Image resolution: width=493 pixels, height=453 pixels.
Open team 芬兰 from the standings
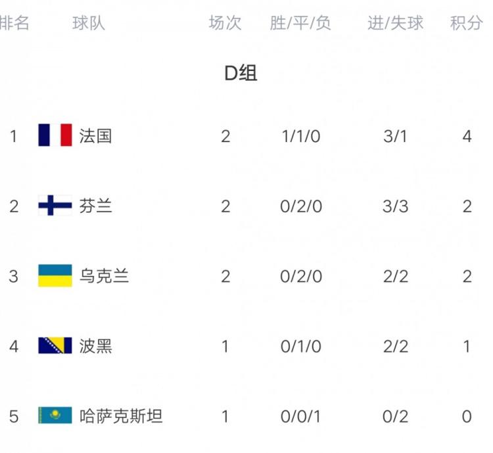coord(95,206)
